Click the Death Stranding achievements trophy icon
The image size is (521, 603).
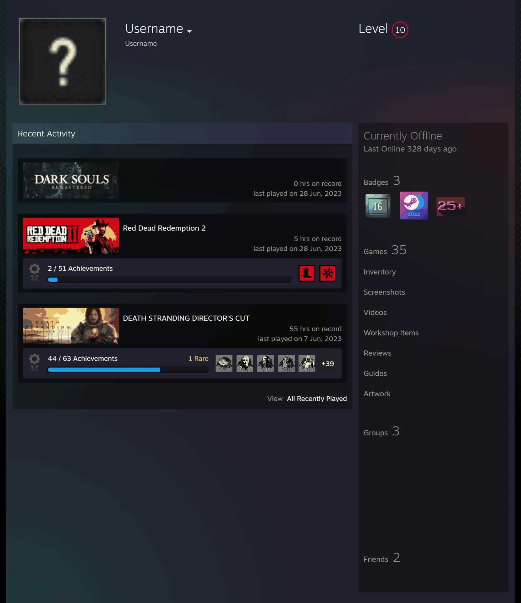click(35, 362)
